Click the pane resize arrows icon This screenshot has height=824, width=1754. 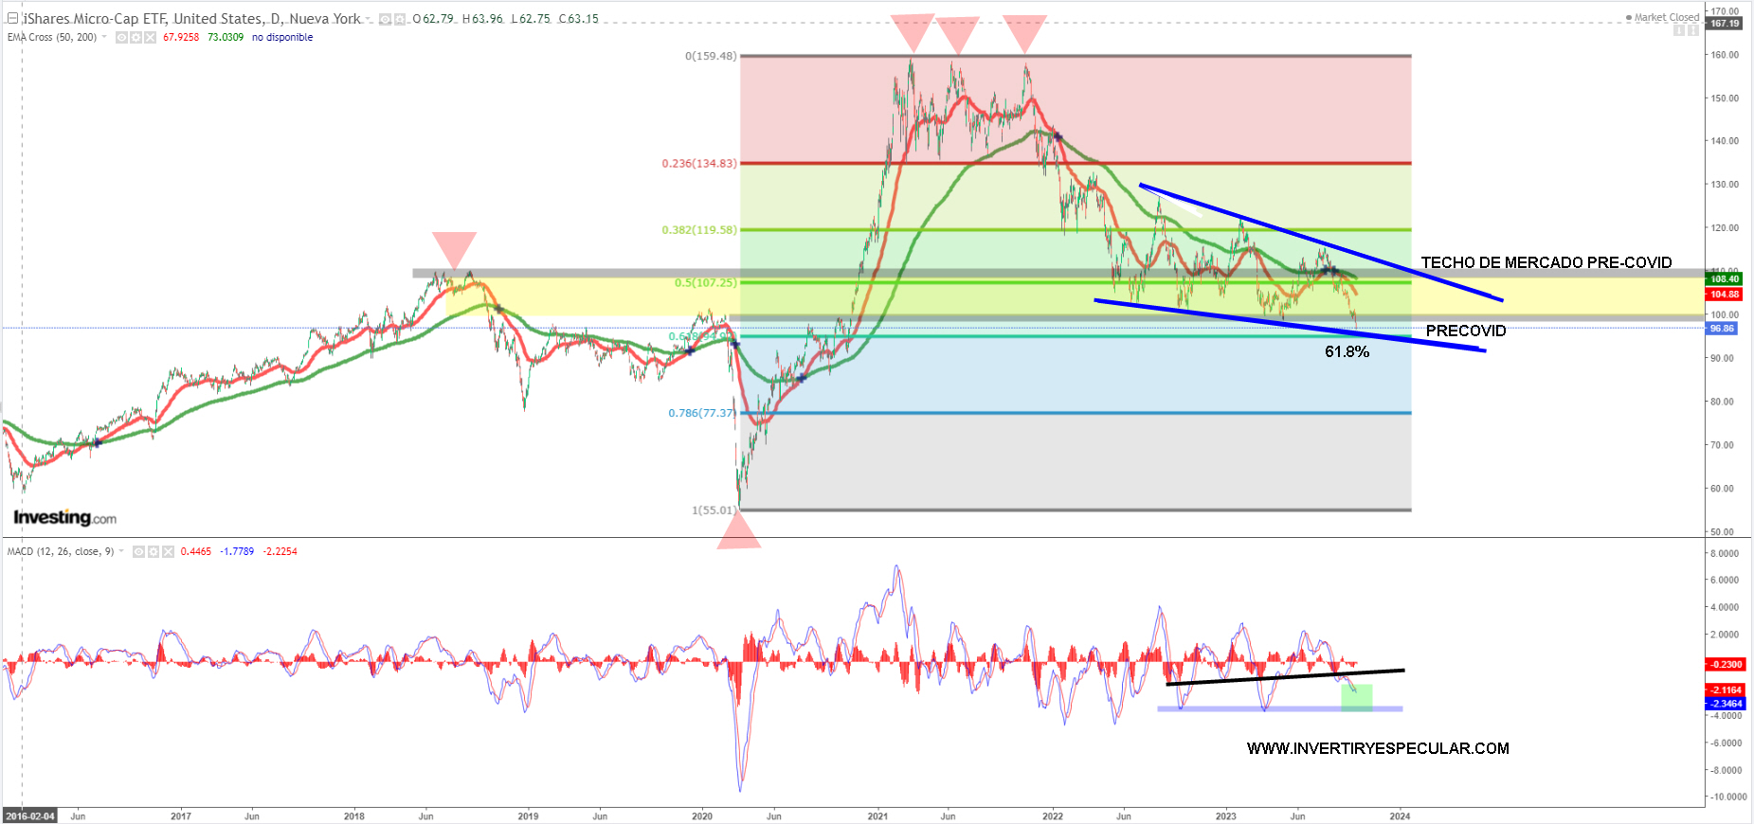coord(1692,30)
